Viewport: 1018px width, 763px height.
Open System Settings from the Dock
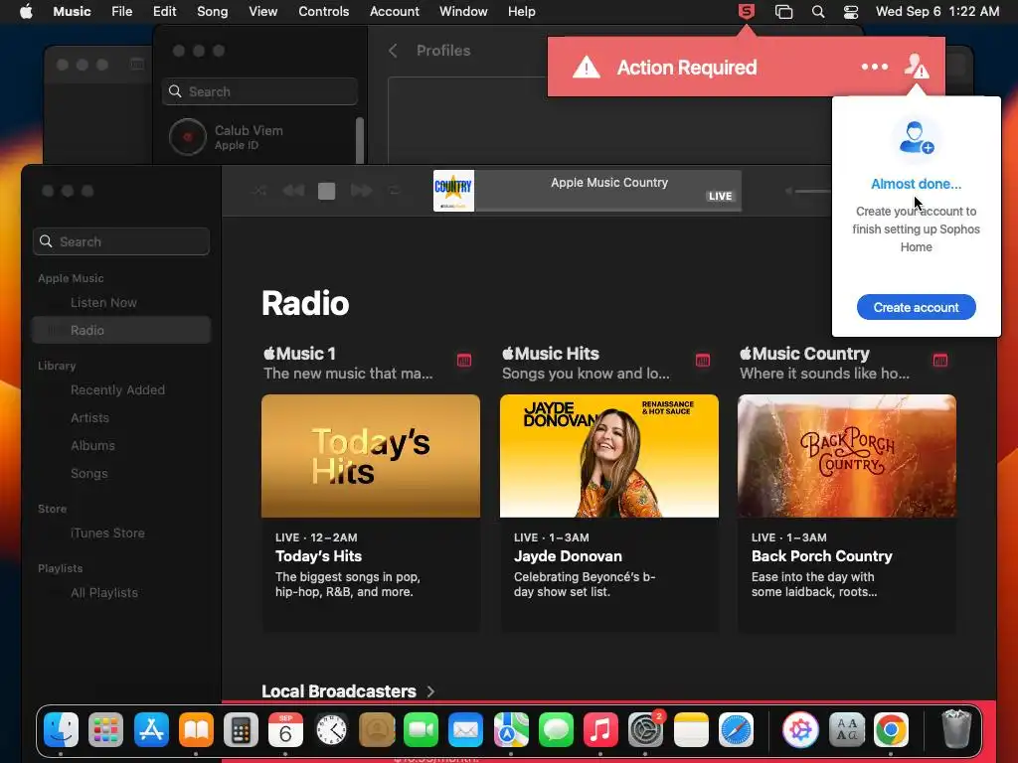pyautogui.click(x=645, y=730)
